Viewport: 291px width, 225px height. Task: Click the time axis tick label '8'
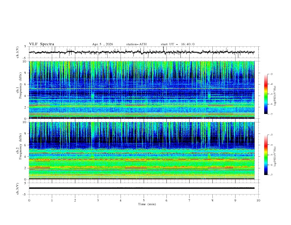(x=212, y=200)
